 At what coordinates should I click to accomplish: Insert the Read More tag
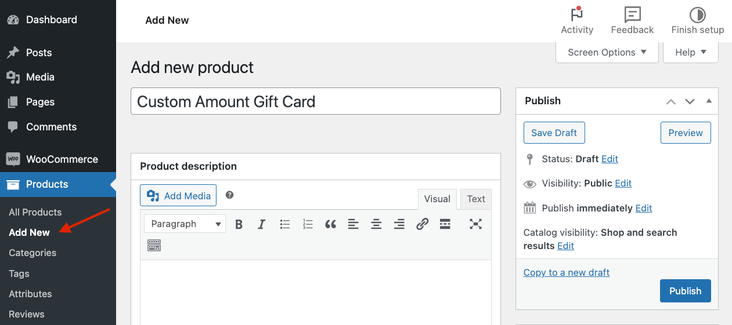(445, 224)
